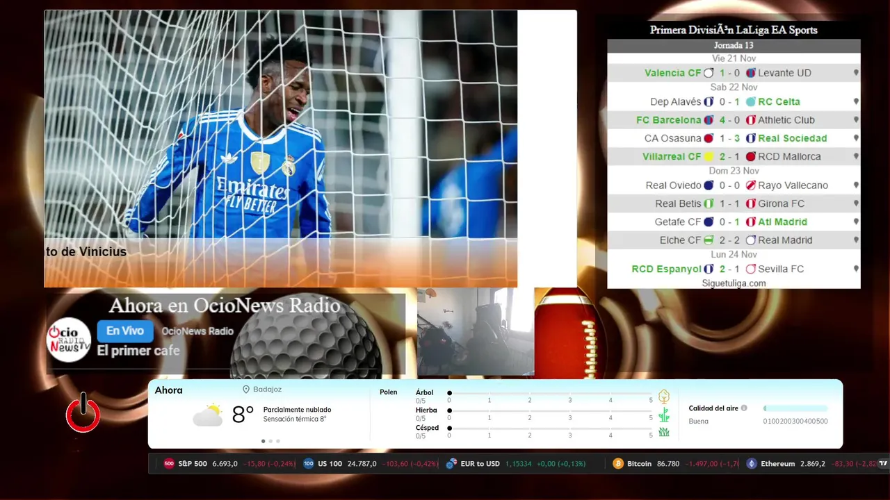This screenshot has height=500, width=890.
Task: Click the US 100 ticker badge
Action: tap(309, 464)
